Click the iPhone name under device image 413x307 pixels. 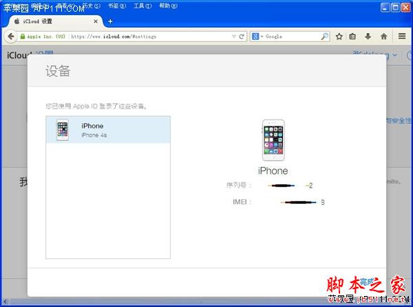click(x=273, y=171)
